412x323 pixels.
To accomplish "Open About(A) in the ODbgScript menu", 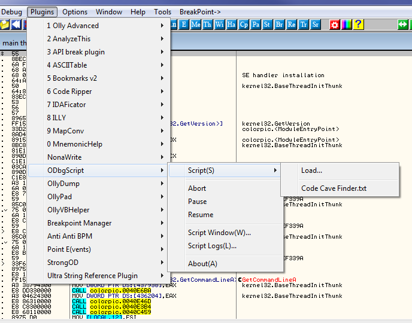I will point(225,263).
